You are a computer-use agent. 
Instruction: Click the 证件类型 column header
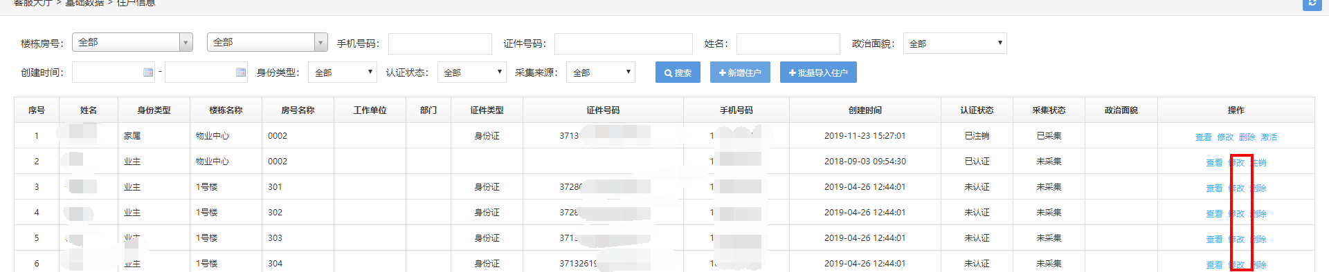pyautogui.click(x=487, y=110)
